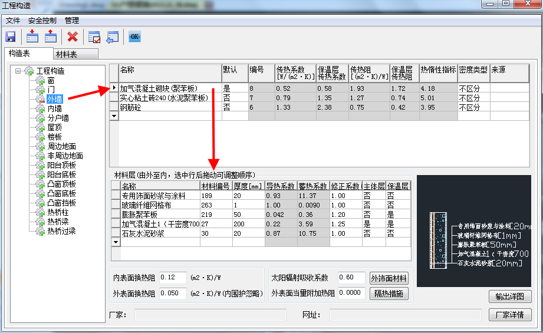Click the 外表面换热阻 input field

pyautogui.click(x=173, y=294)
